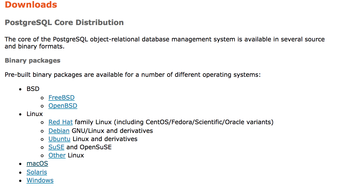Click the core distribution description text
The width and height of the screenshot is (342, 189).
point(164,39)
